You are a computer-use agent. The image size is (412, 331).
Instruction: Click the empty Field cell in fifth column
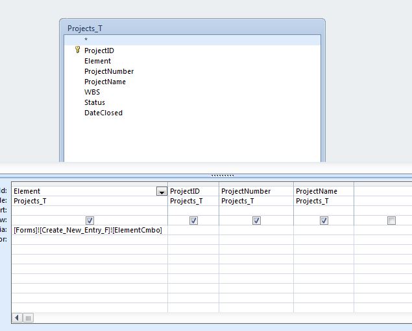[x=383, y=191]
